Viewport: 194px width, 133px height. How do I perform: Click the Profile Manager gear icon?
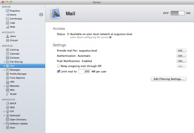pos(8,74)
